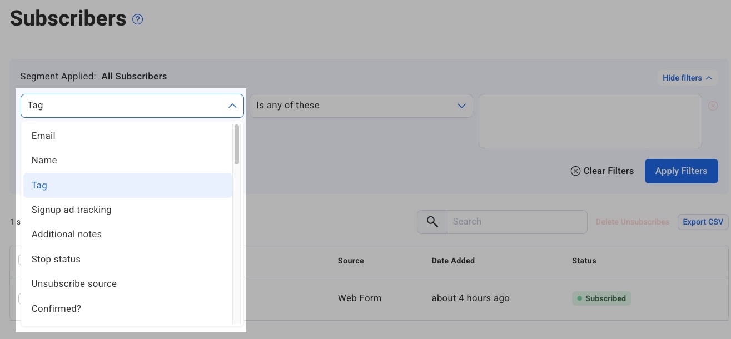Screen dimensions: 731x339
Task: Select "Stop status" from the dropdown
Action: tap(56, 259)
